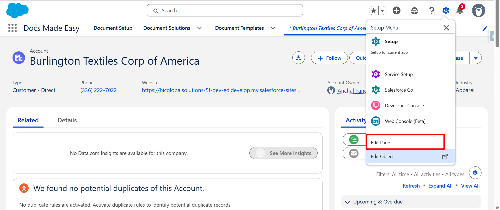This screenshot has width=500, height=210.
Task: Close the Setup Menu panel
Action: (x=446, y=28)
